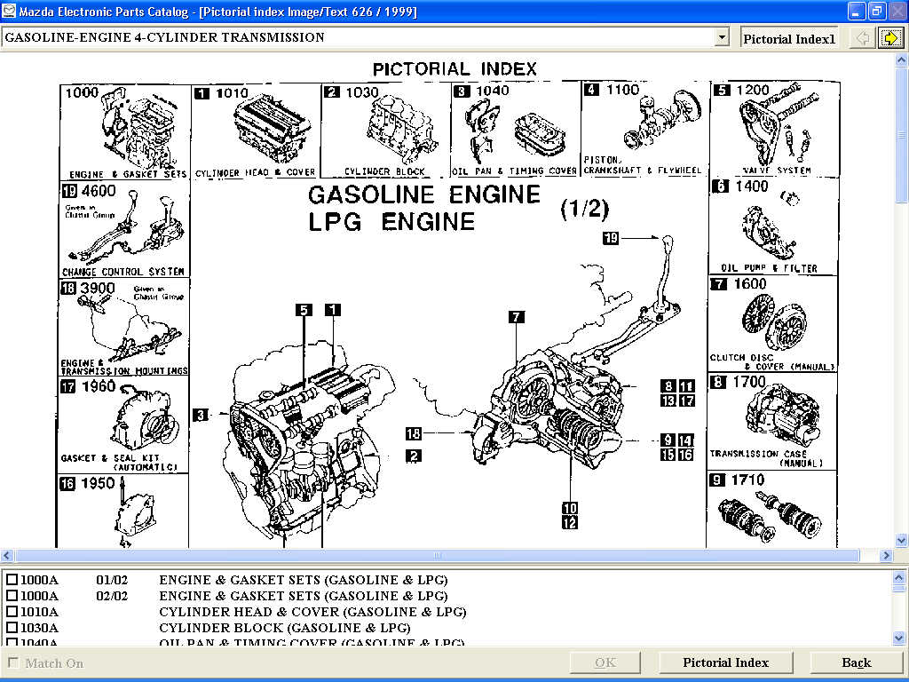Select callout 19 pointing to the shift lever
Image resolution: width=909 pixels, height=682 pixels.
pyautogui.click(x=611, y=238)
